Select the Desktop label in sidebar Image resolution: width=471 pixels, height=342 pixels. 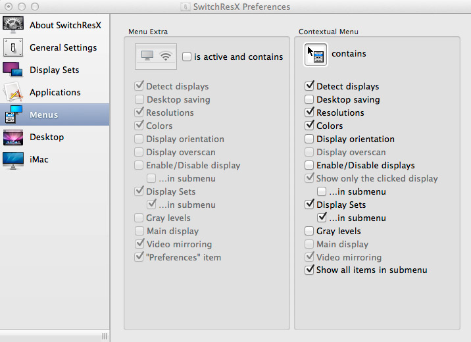pos(47,137)
